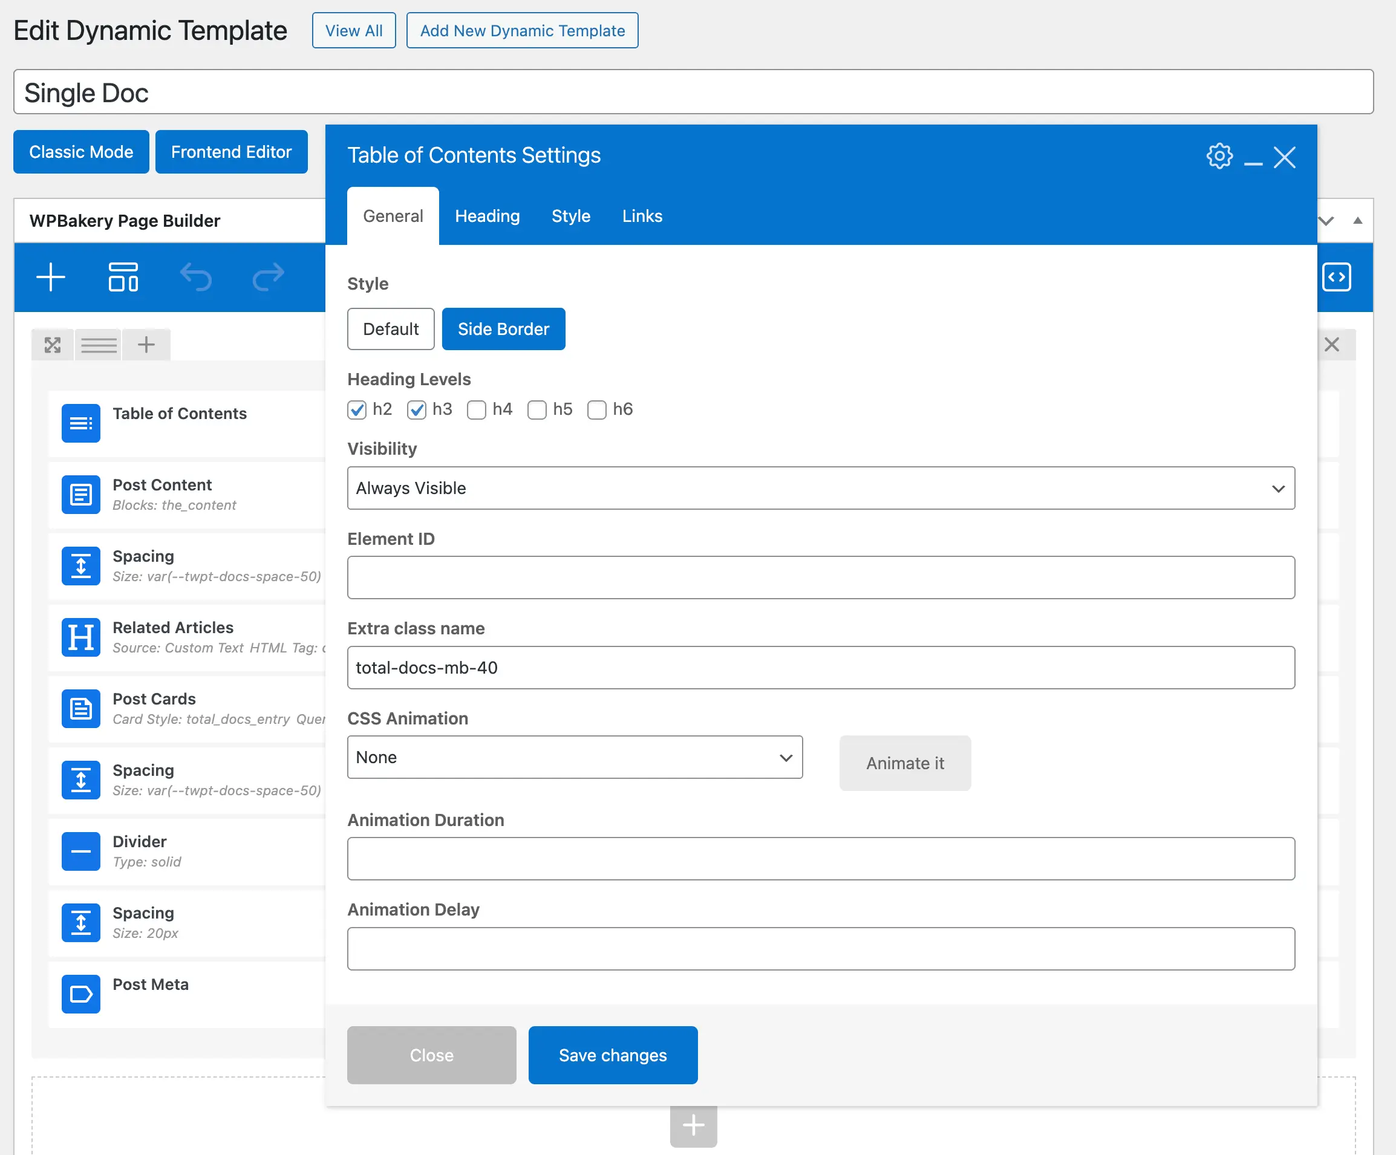The image size is (1396, 1155).
Task: Select the Default style button
Action: [x=390, y=329]
